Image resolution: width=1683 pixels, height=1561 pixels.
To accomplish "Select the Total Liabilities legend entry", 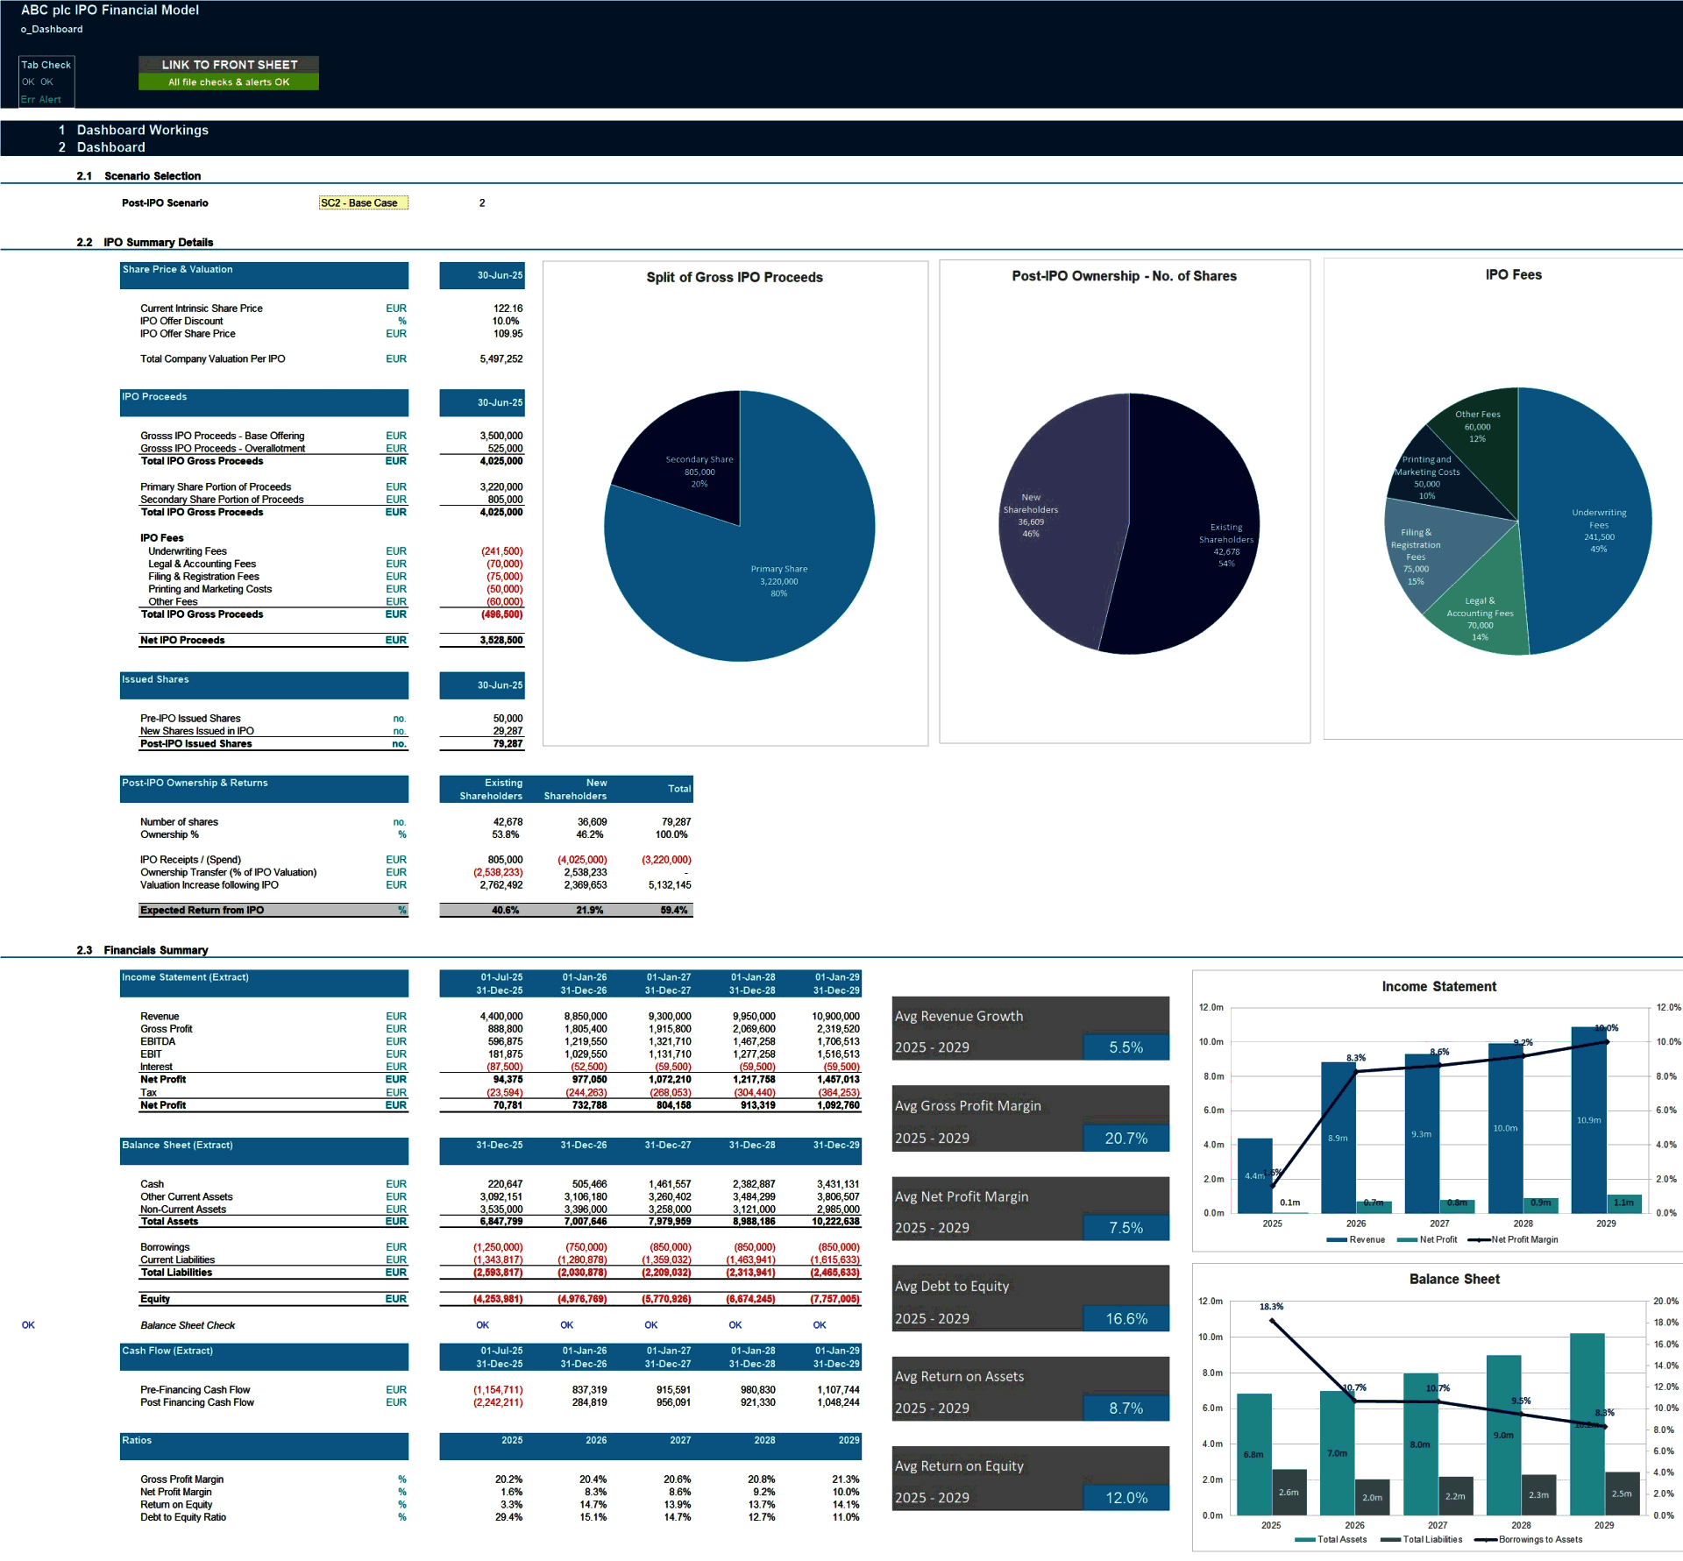I will pos(1422,1540).
